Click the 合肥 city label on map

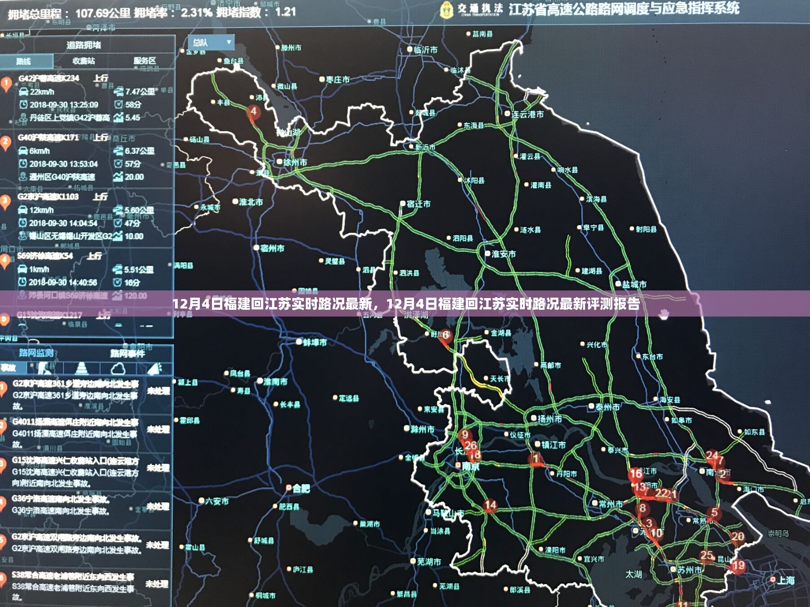click(x=301, y=488)
